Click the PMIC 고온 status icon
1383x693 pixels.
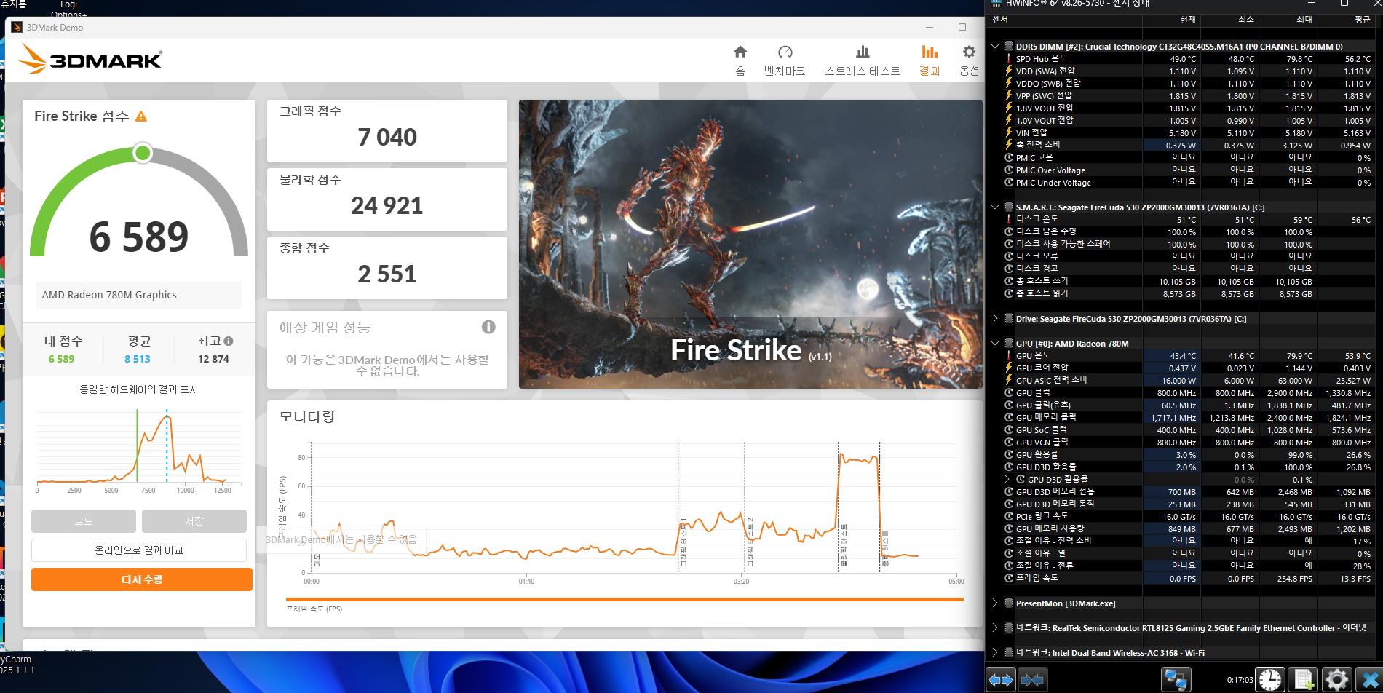pyautogui.click(x=1009, y=157)
